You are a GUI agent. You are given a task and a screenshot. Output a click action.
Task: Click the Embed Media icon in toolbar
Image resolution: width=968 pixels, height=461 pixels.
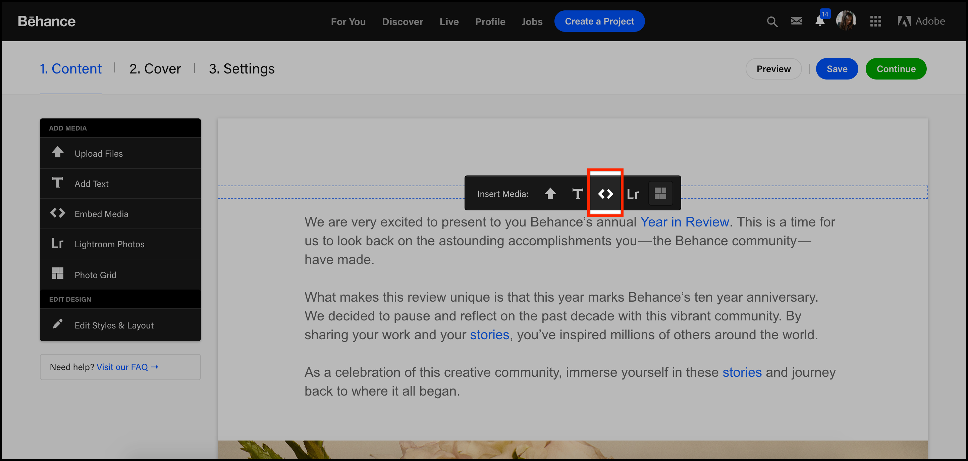point(605,193)
